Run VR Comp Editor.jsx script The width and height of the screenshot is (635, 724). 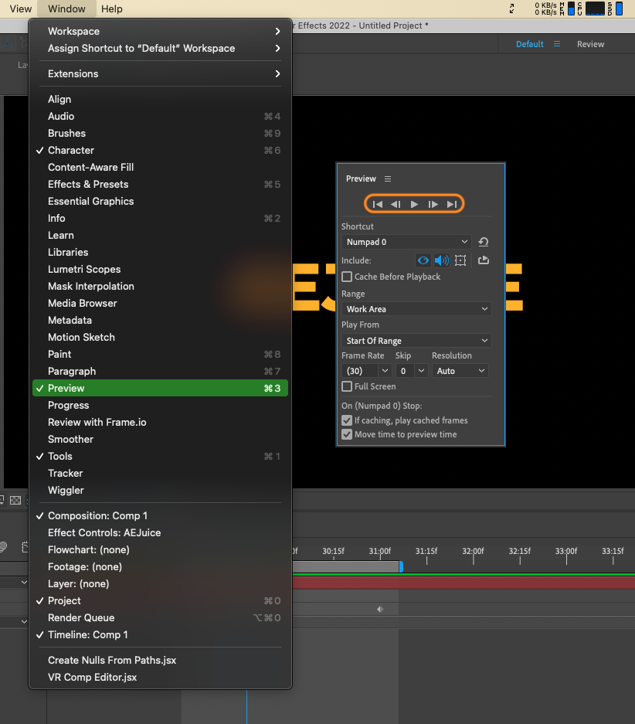click(160, 678)
